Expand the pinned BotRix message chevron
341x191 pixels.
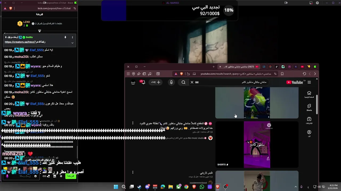pyautogui.click(x=72, y=43)
